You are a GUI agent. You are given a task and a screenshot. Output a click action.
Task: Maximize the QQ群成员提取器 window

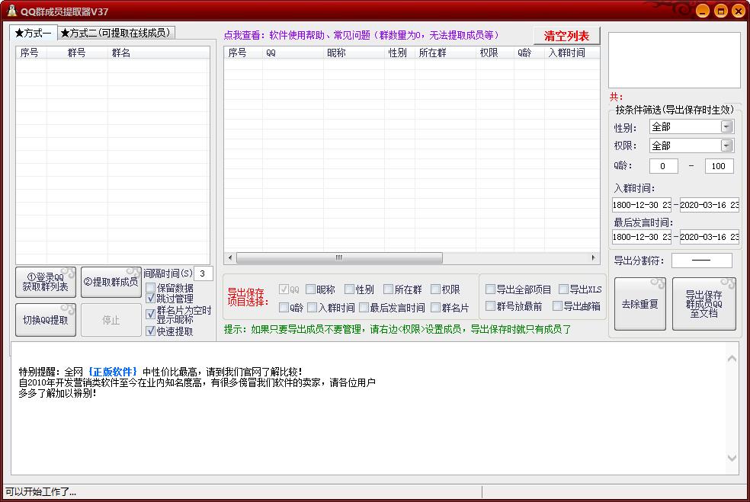pyautogui.click(x=721, y=11)
